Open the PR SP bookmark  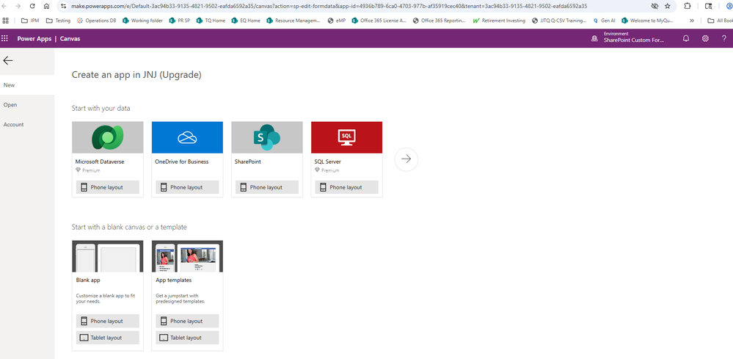tap(180, 21)
